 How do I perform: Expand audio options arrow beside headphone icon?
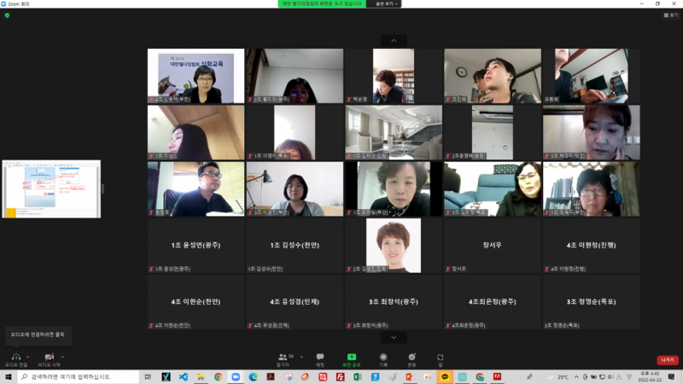pos(29,357)
